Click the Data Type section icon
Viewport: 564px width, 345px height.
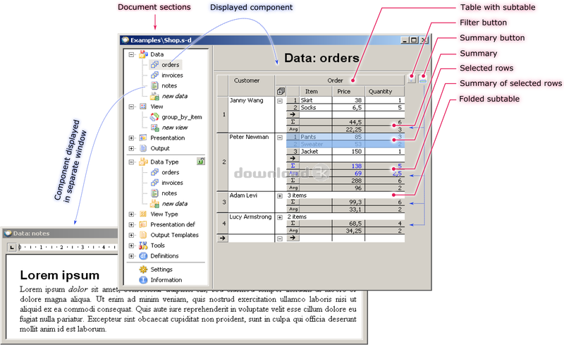(143, 162)
